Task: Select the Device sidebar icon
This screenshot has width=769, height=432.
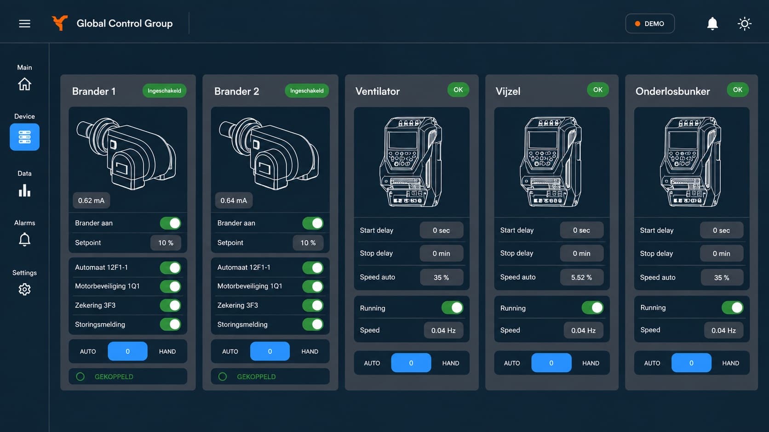Action: pos(24,137)
